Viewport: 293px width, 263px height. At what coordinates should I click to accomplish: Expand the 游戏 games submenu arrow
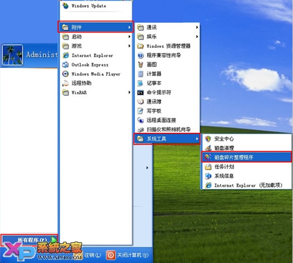point(129,46)
